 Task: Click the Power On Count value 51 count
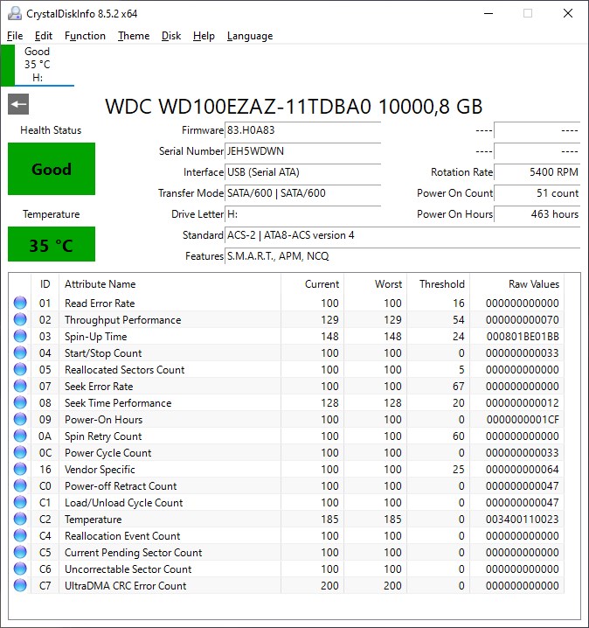[537, 193]
